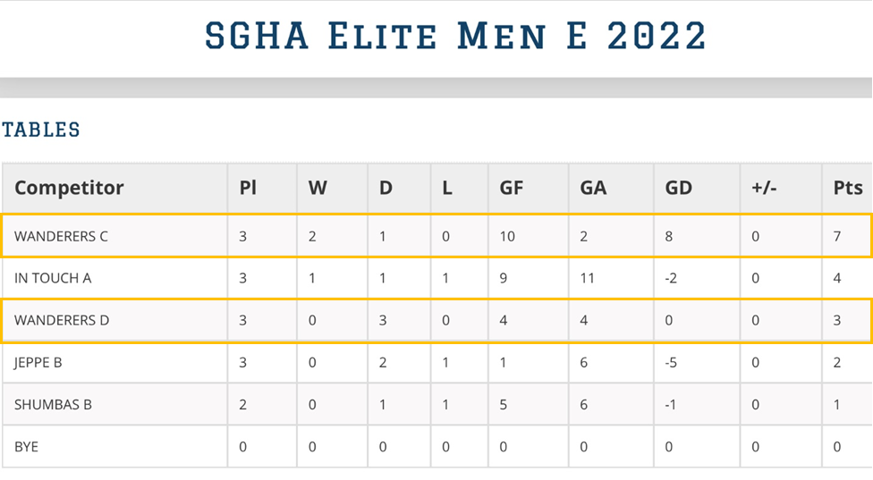The height and width of the screenshot is (480, 873).
Task: Click the TABLES section heading
Action: (x=41, y=130)
